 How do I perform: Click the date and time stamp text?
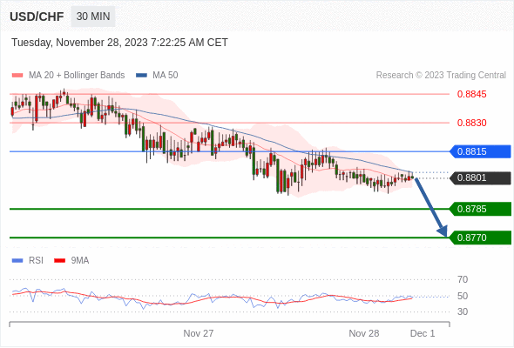point(119,43)
